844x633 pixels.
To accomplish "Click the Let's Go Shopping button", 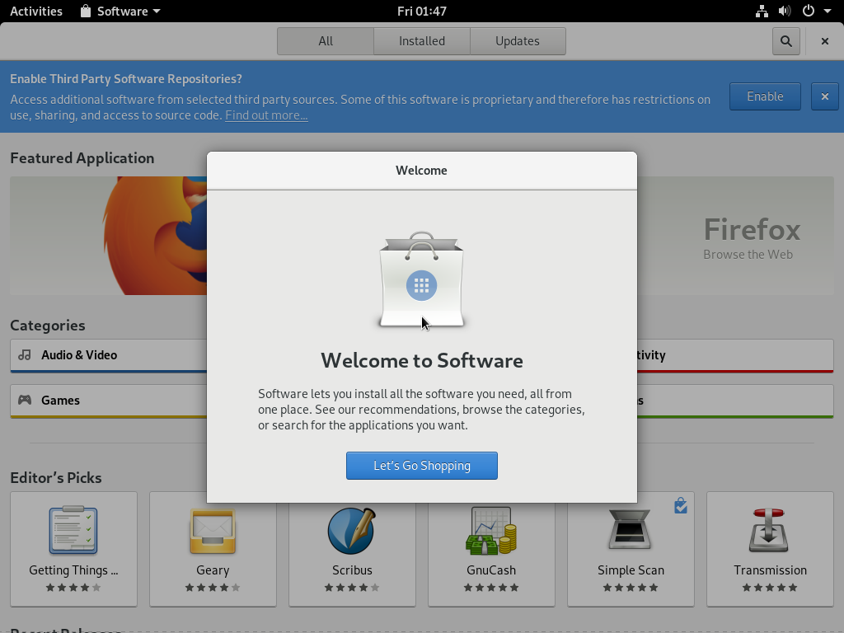I will pos(421,466).
